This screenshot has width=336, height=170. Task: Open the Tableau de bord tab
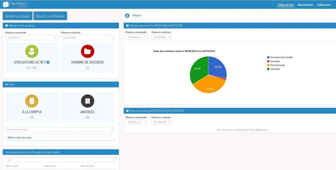[x=286, y=5]
